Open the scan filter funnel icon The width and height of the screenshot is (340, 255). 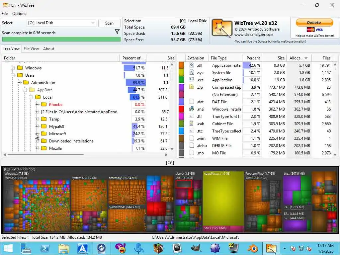click(117, 32)
